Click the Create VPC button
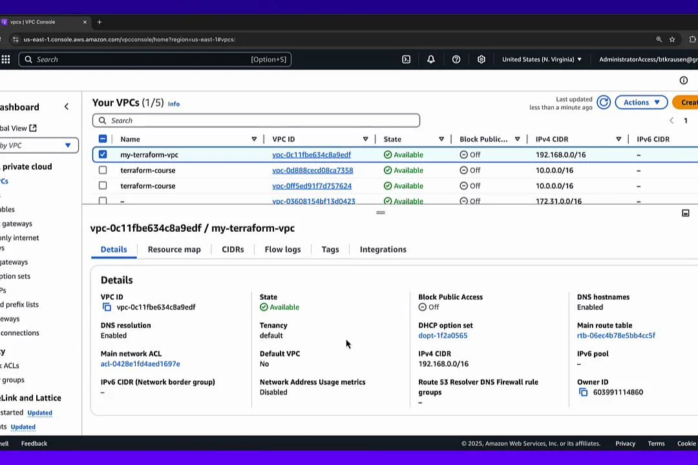Image resolution: width=698 pixels, height=465 pixels. pos(686,102)
